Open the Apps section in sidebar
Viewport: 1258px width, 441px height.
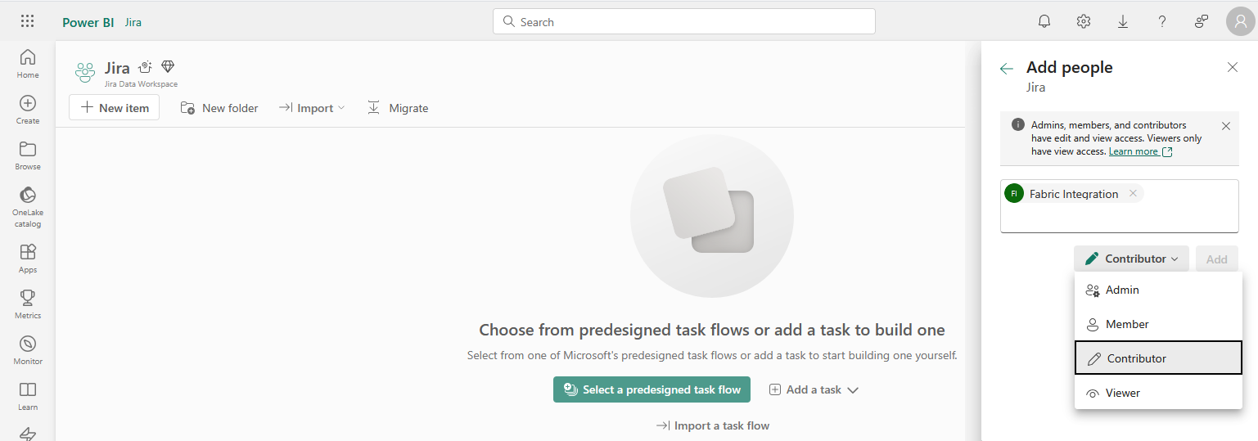(x=27, y=258)
